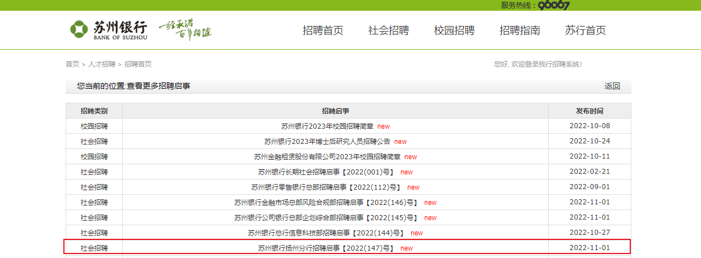Click the 招聘首页 breadcrumb link
Image resolution: width=701 pixels, height=258 pixels.
pos(138,64)
